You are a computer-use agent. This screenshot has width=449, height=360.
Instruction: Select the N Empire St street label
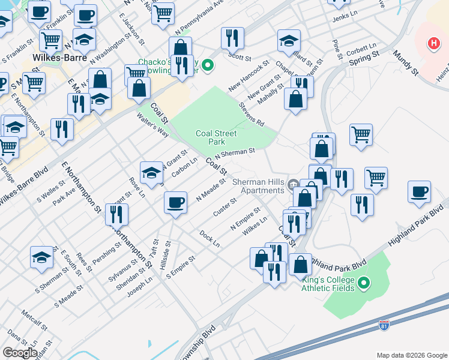pos(246,218)
